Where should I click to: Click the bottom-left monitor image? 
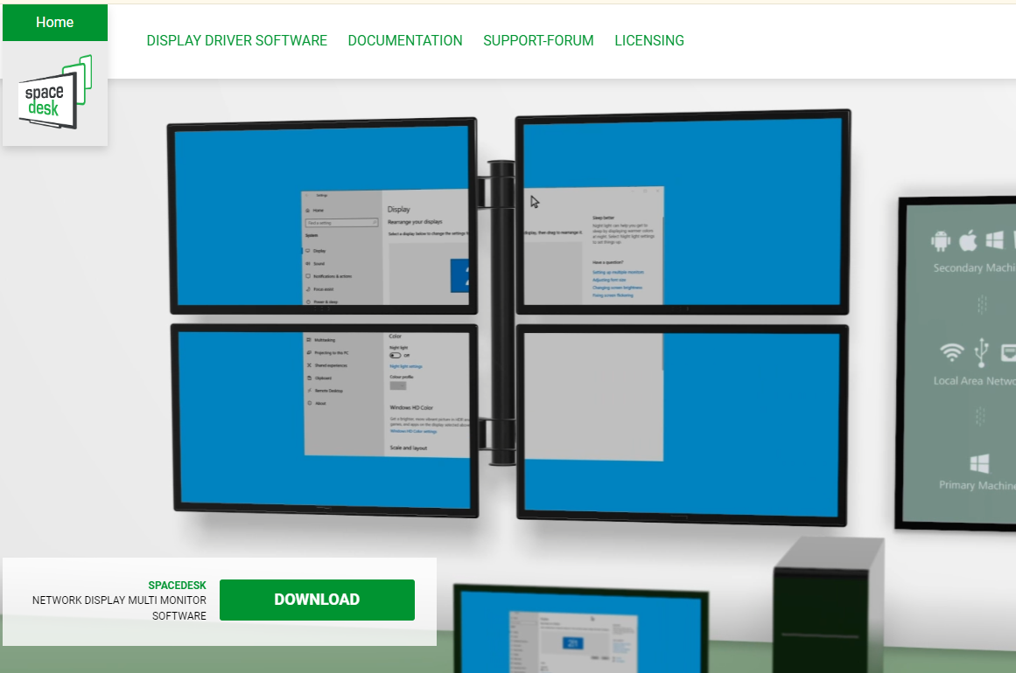[x=326, y=420]
